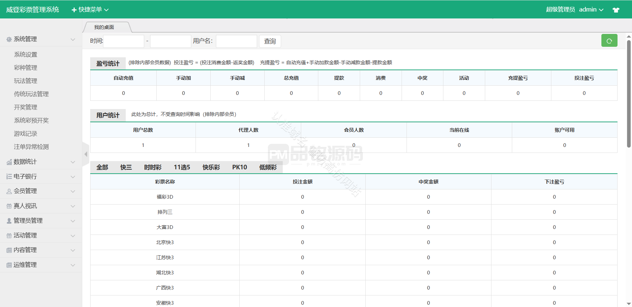632x307 pixels.
Task: Switch to the 低频彩 lottery tab
Action: click(268, 167)
